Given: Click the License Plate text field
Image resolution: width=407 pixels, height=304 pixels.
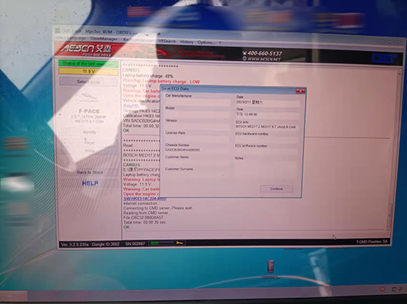Looking at the screenshot, I should (x=198, y=139).
